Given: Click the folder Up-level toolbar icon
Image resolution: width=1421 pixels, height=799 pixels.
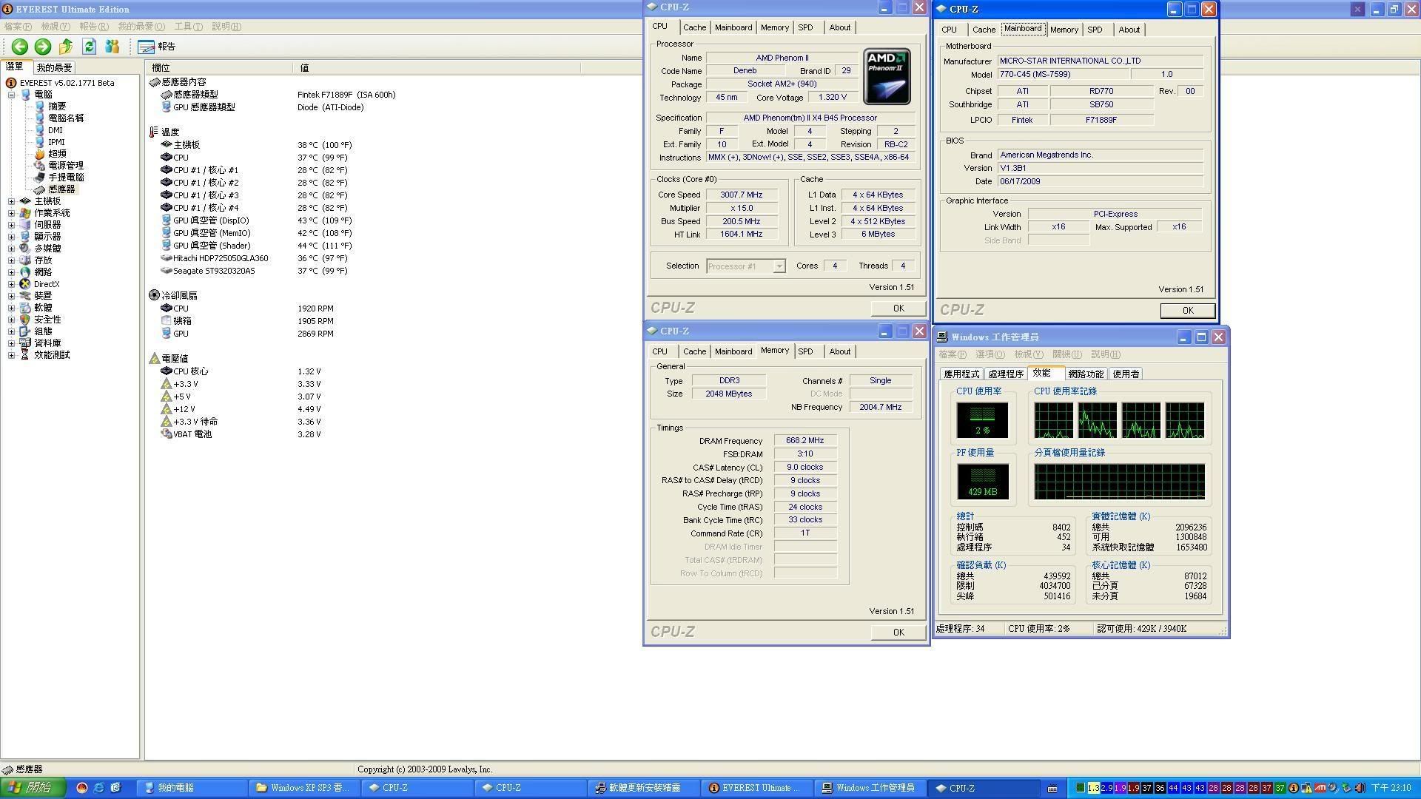Looking at the screenshot, I should click(66, 47).
